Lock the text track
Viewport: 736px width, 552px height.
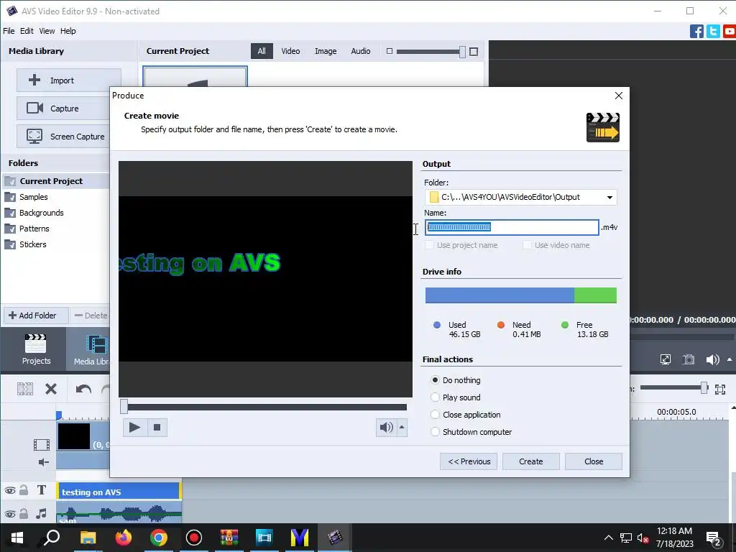click(x=24, y=490)
